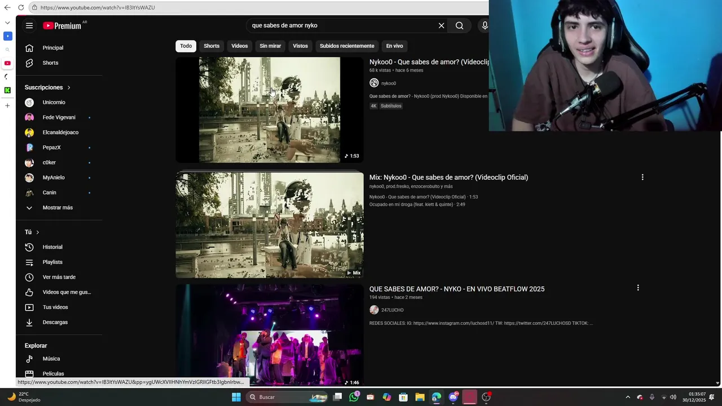Select the YouTube vertical tab in browser sidebar
The height and width of the screenshot is (406, 722).
tap(7, 63)
